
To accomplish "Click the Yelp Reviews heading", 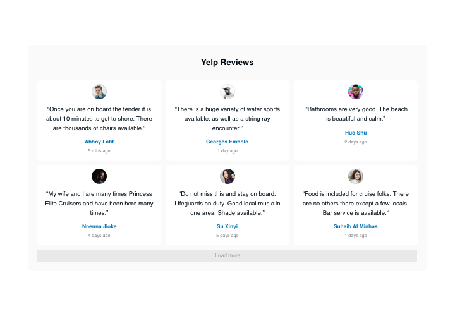I will click(227, 63).
